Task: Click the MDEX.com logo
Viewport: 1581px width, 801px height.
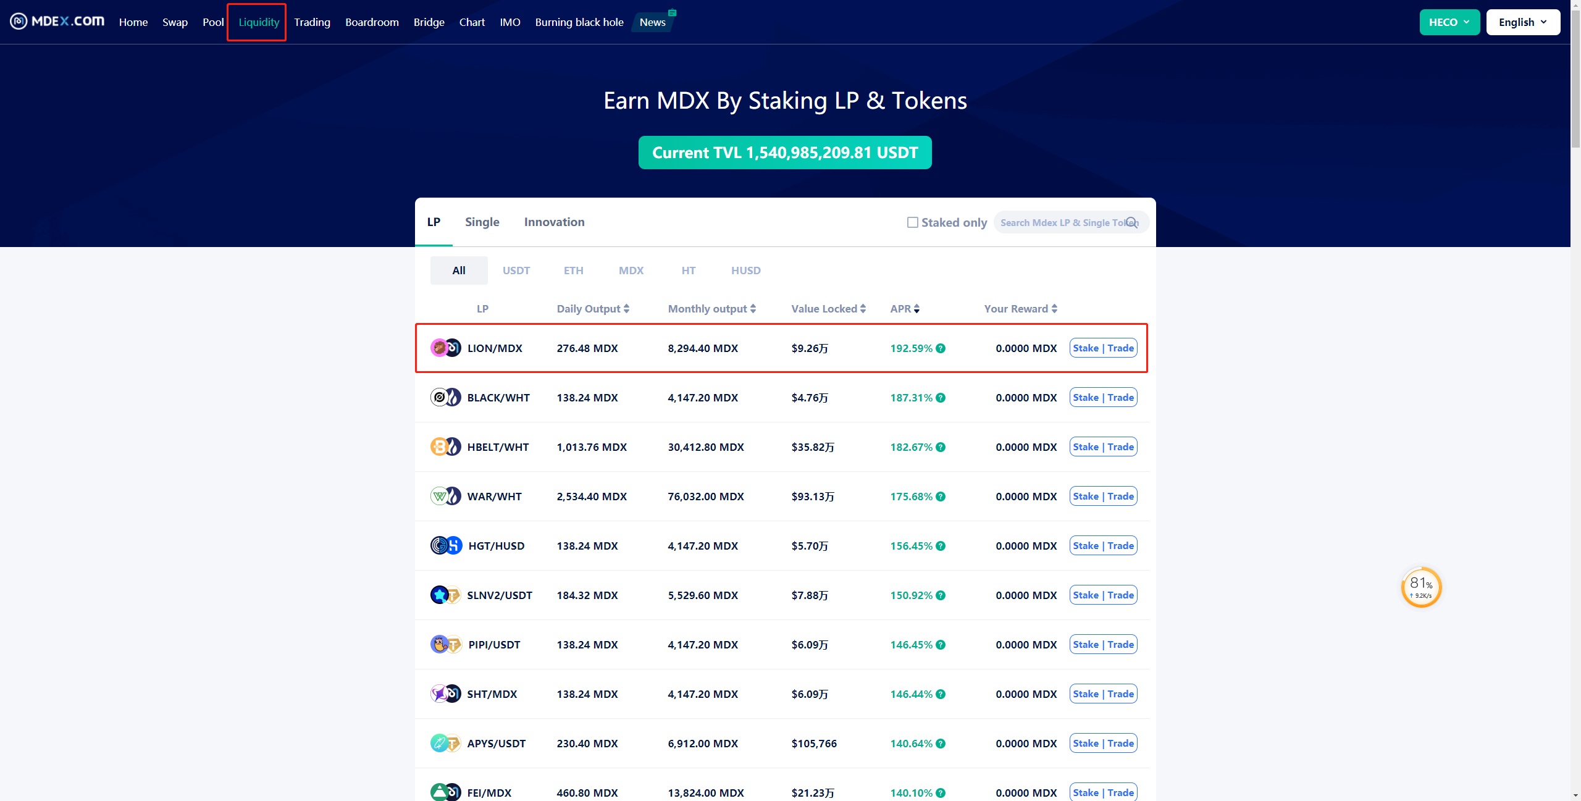Action: pyautogui.click(x=57, y=22)
